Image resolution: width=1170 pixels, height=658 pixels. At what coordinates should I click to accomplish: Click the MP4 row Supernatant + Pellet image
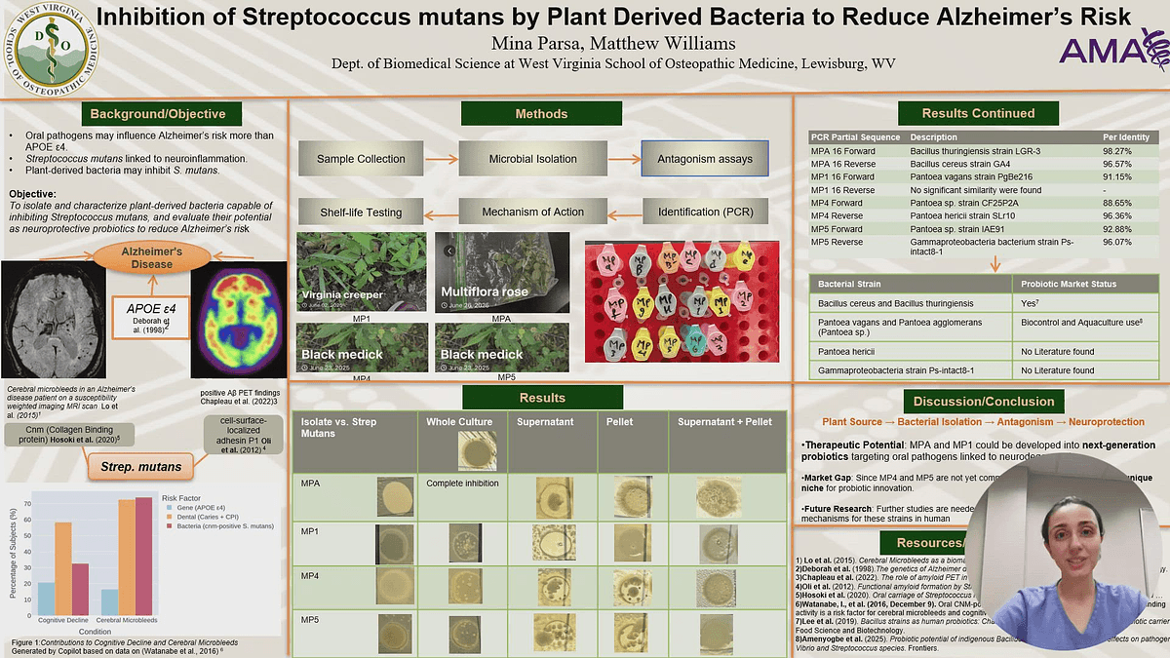pyautogui.click(x=719, y=588)
